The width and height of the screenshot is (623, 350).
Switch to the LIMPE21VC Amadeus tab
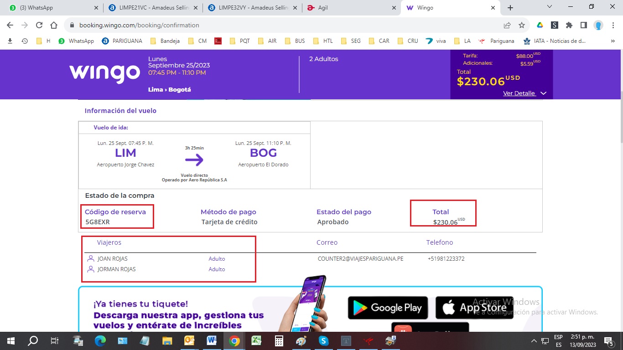tap(152, 8)
